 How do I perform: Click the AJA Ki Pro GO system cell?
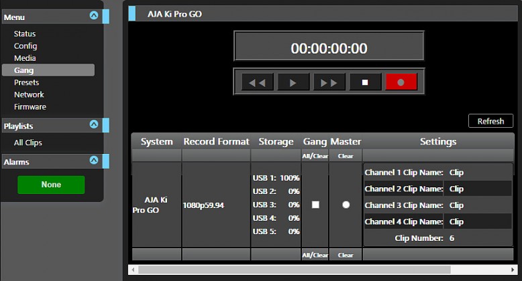tap(156, 205)
